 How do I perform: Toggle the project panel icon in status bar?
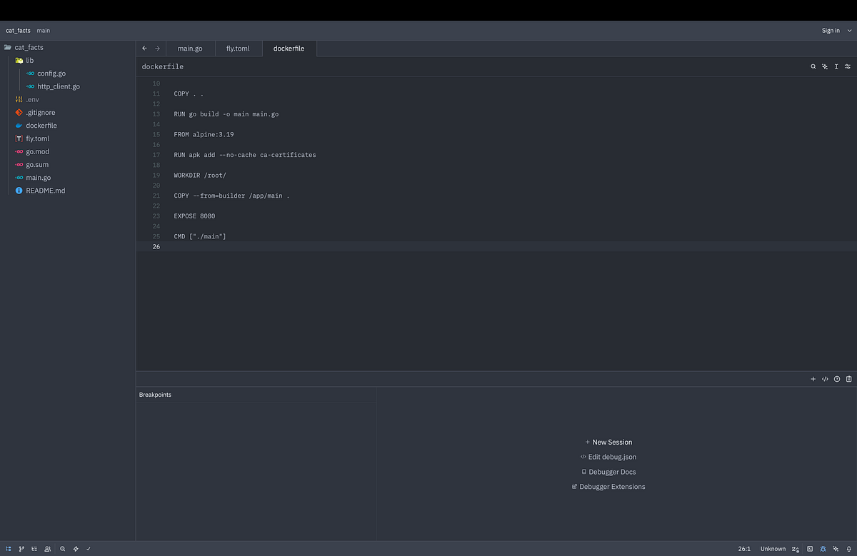tap(8, 549)
